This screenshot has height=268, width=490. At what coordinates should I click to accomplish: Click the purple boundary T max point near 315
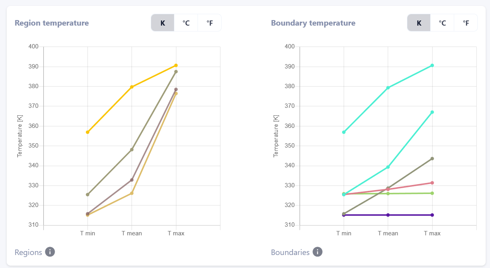tap(432, 215)
